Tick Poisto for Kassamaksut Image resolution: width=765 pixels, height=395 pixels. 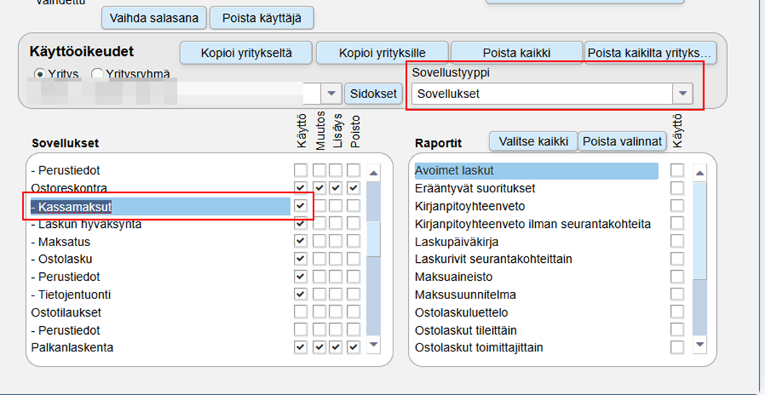tap(353, 205)
